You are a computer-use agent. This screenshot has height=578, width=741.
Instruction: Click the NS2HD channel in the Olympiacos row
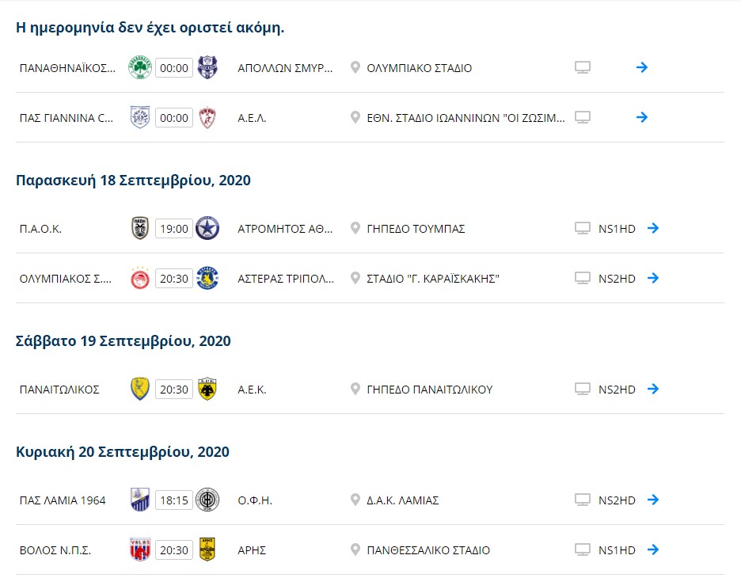[x=617, y=279]
